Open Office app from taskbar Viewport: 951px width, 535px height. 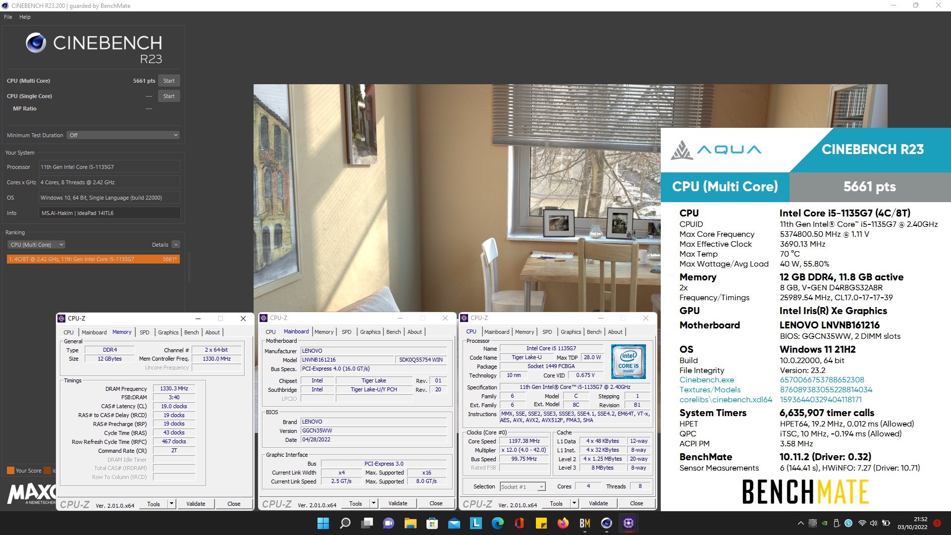pos(520,523)
